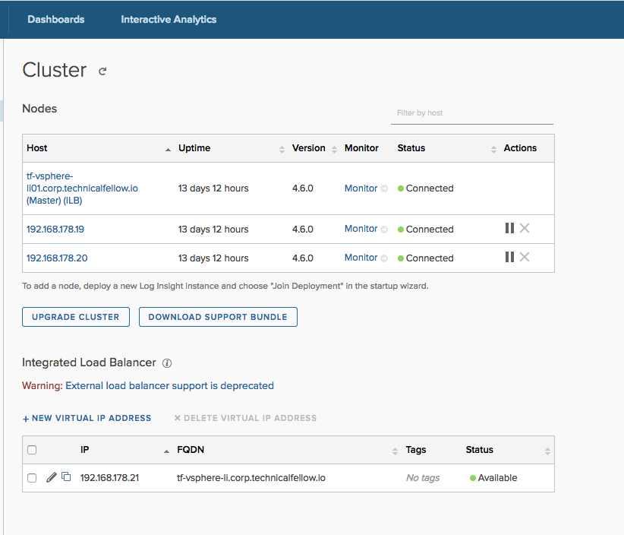
Task: Edit virtual IP 192.168.178.21 with pencil icon
Action: point(52,477)
